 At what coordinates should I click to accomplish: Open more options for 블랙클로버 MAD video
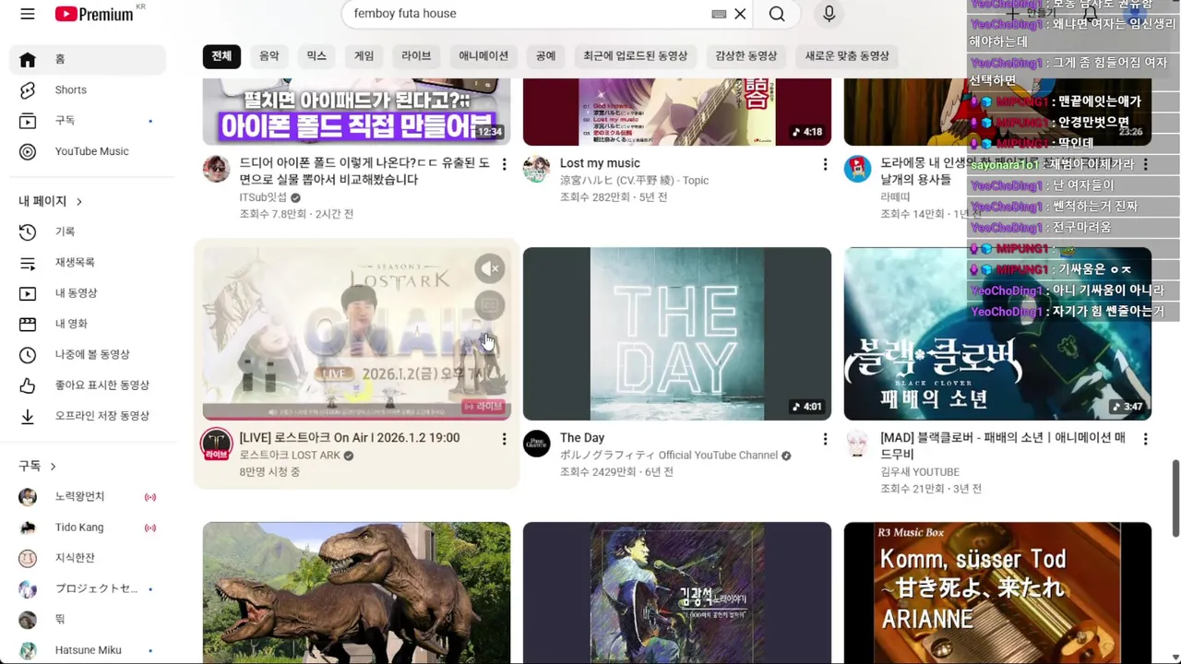coord(1145,439)
